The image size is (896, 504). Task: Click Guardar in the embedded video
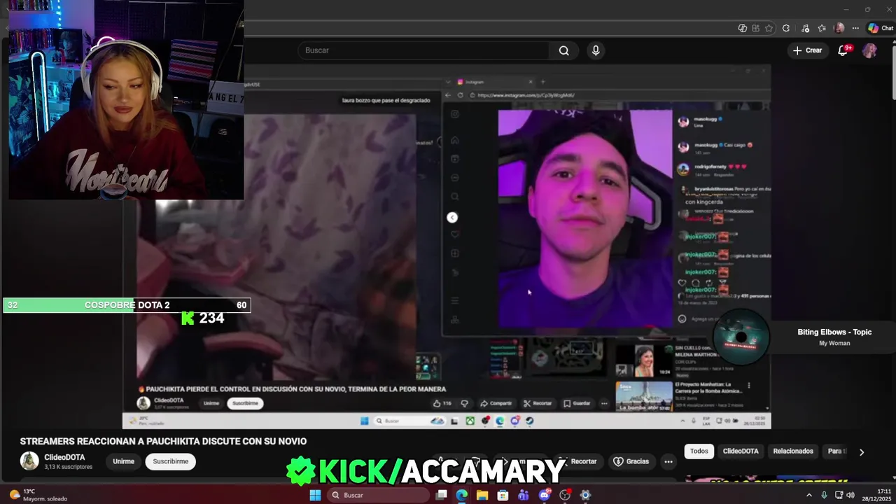(577, 403)
